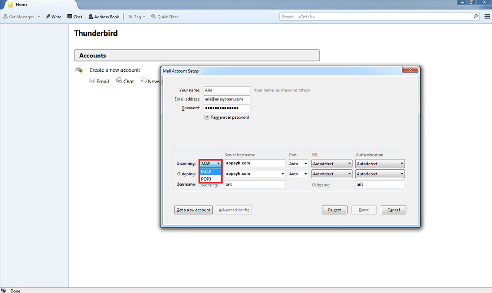Click the Password field
The width and height of the screenshot is (492, 293).
click(x=226, y=108)
